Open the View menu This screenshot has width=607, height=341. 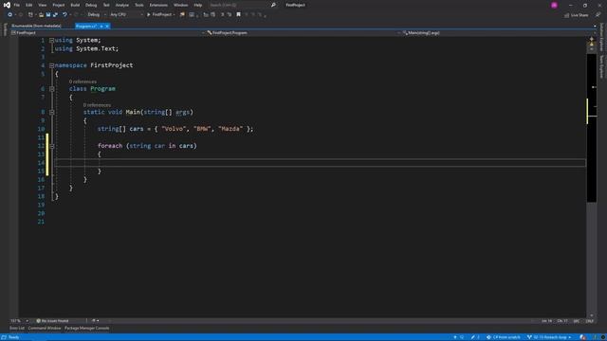(42, 5)
